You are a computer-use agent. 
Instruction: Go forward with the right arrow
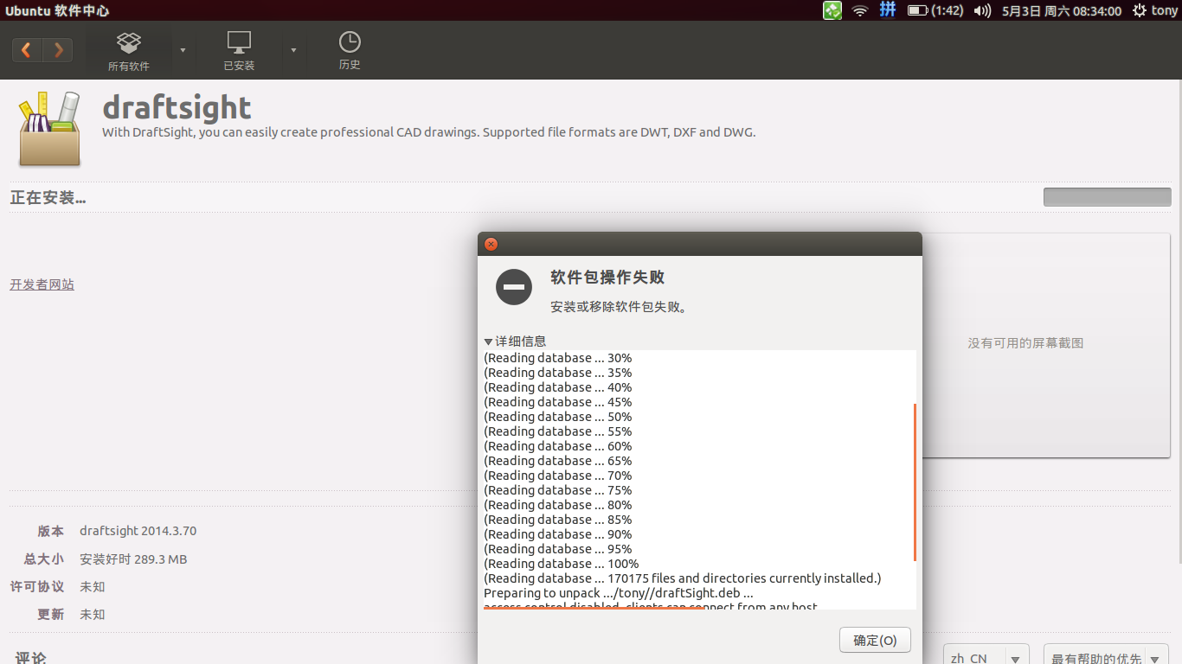click(x=58, y=50)
